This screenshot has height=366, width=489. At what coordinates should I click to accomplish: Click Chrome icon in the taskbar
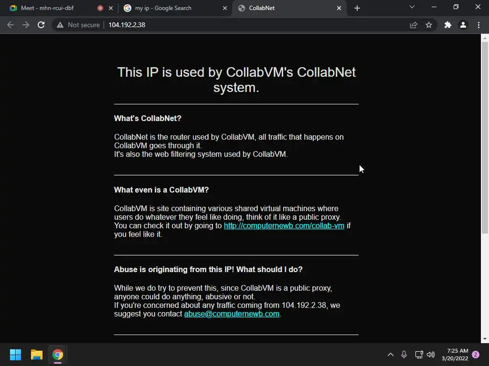point(58,355)
